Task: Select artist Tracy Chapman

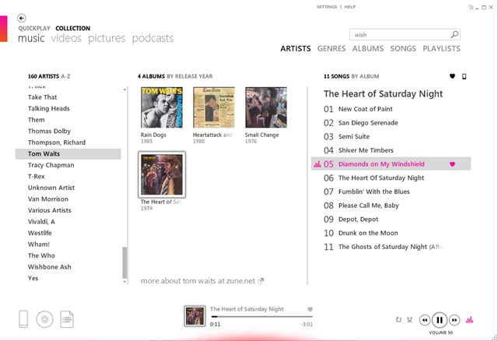Action: 51,165
